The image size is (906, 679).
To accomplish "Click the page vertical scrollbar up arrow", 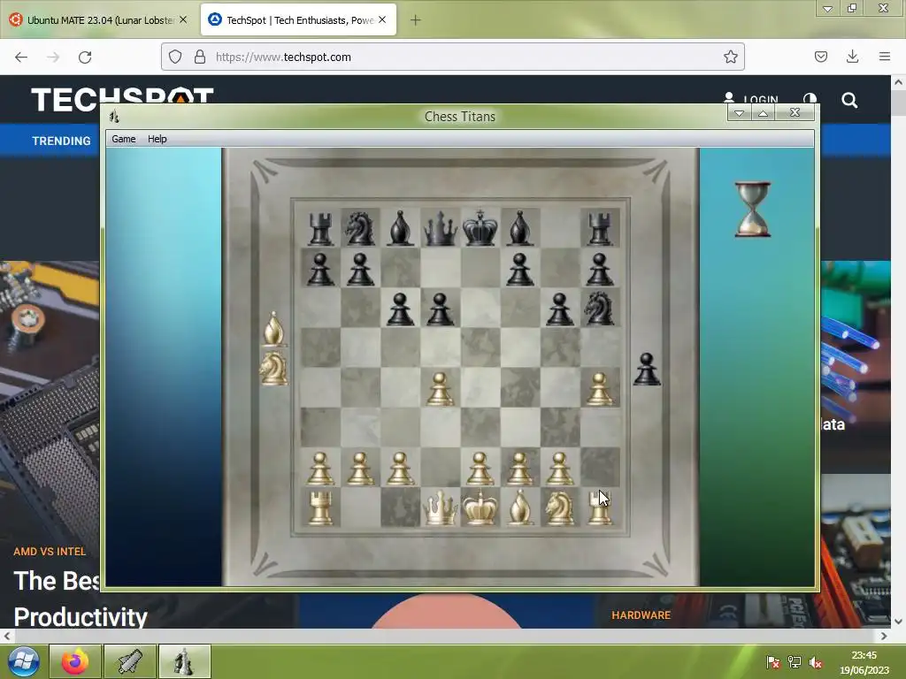I will pyautogui.click(x=898, y=82).
